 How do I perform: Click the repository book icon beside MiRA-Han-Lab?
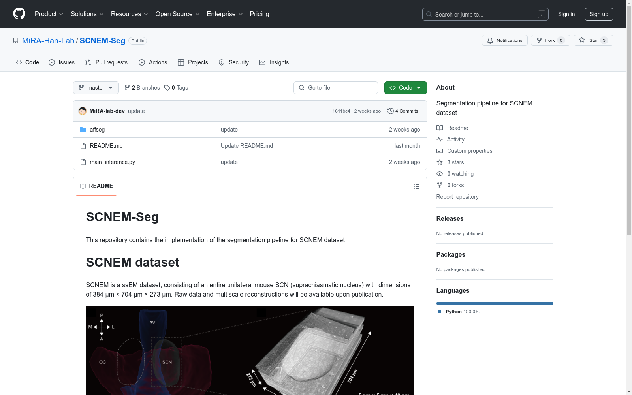pyautogui.click(x=16, y=41)
